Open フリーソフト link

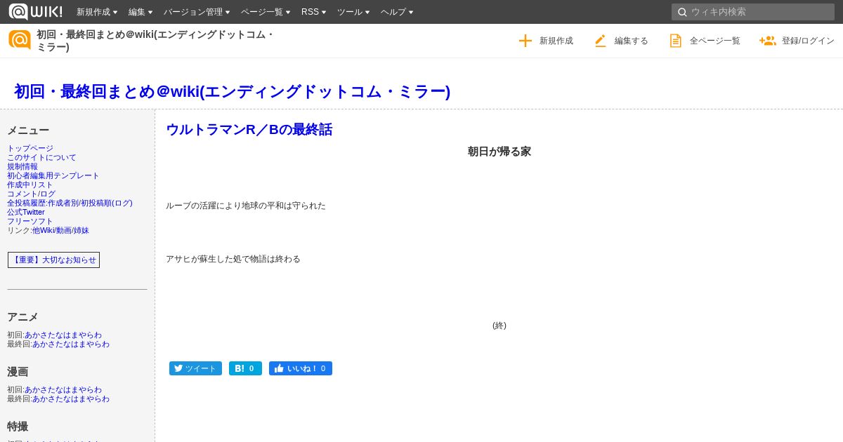click(x=30, y=221)
